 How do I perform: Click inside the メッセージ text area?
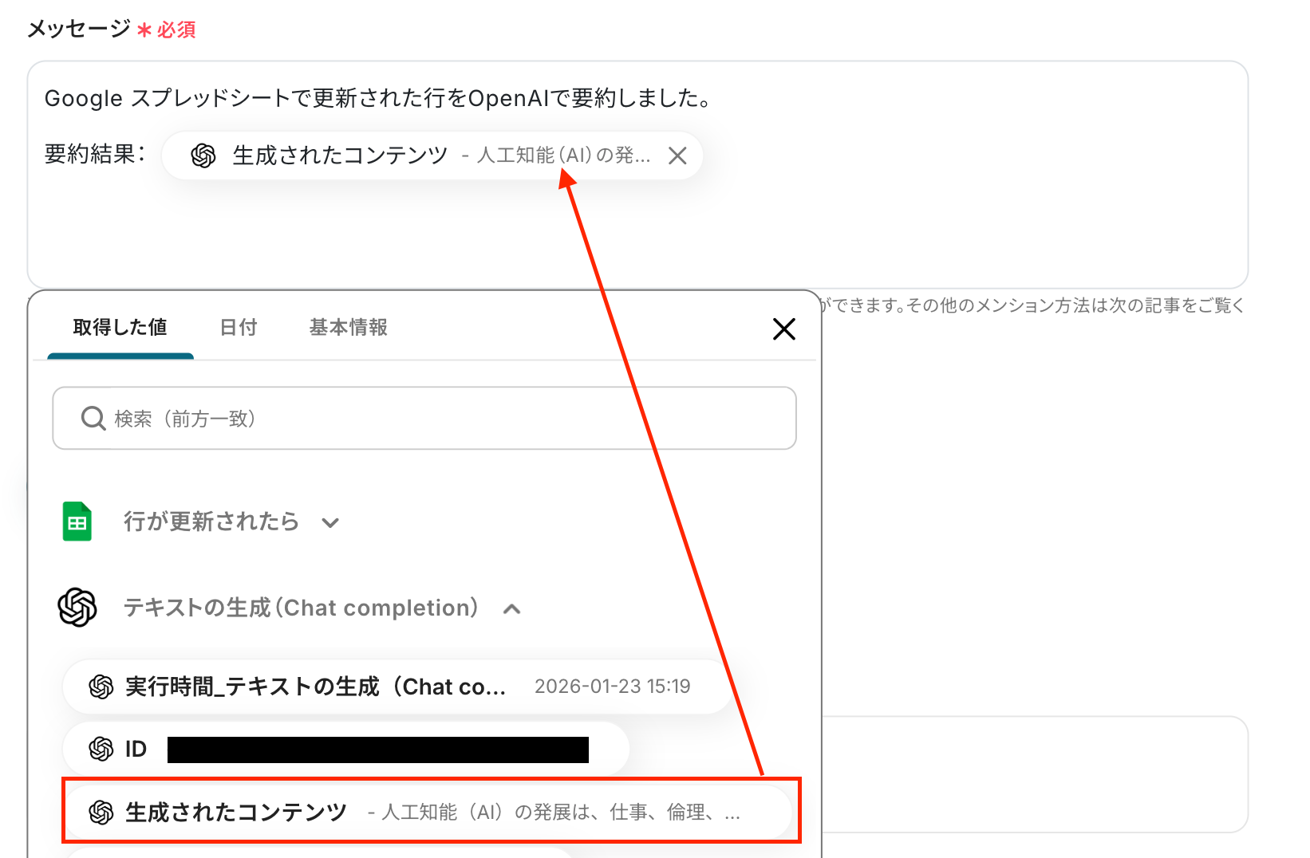pyautogui.click(x=637, y=175)
